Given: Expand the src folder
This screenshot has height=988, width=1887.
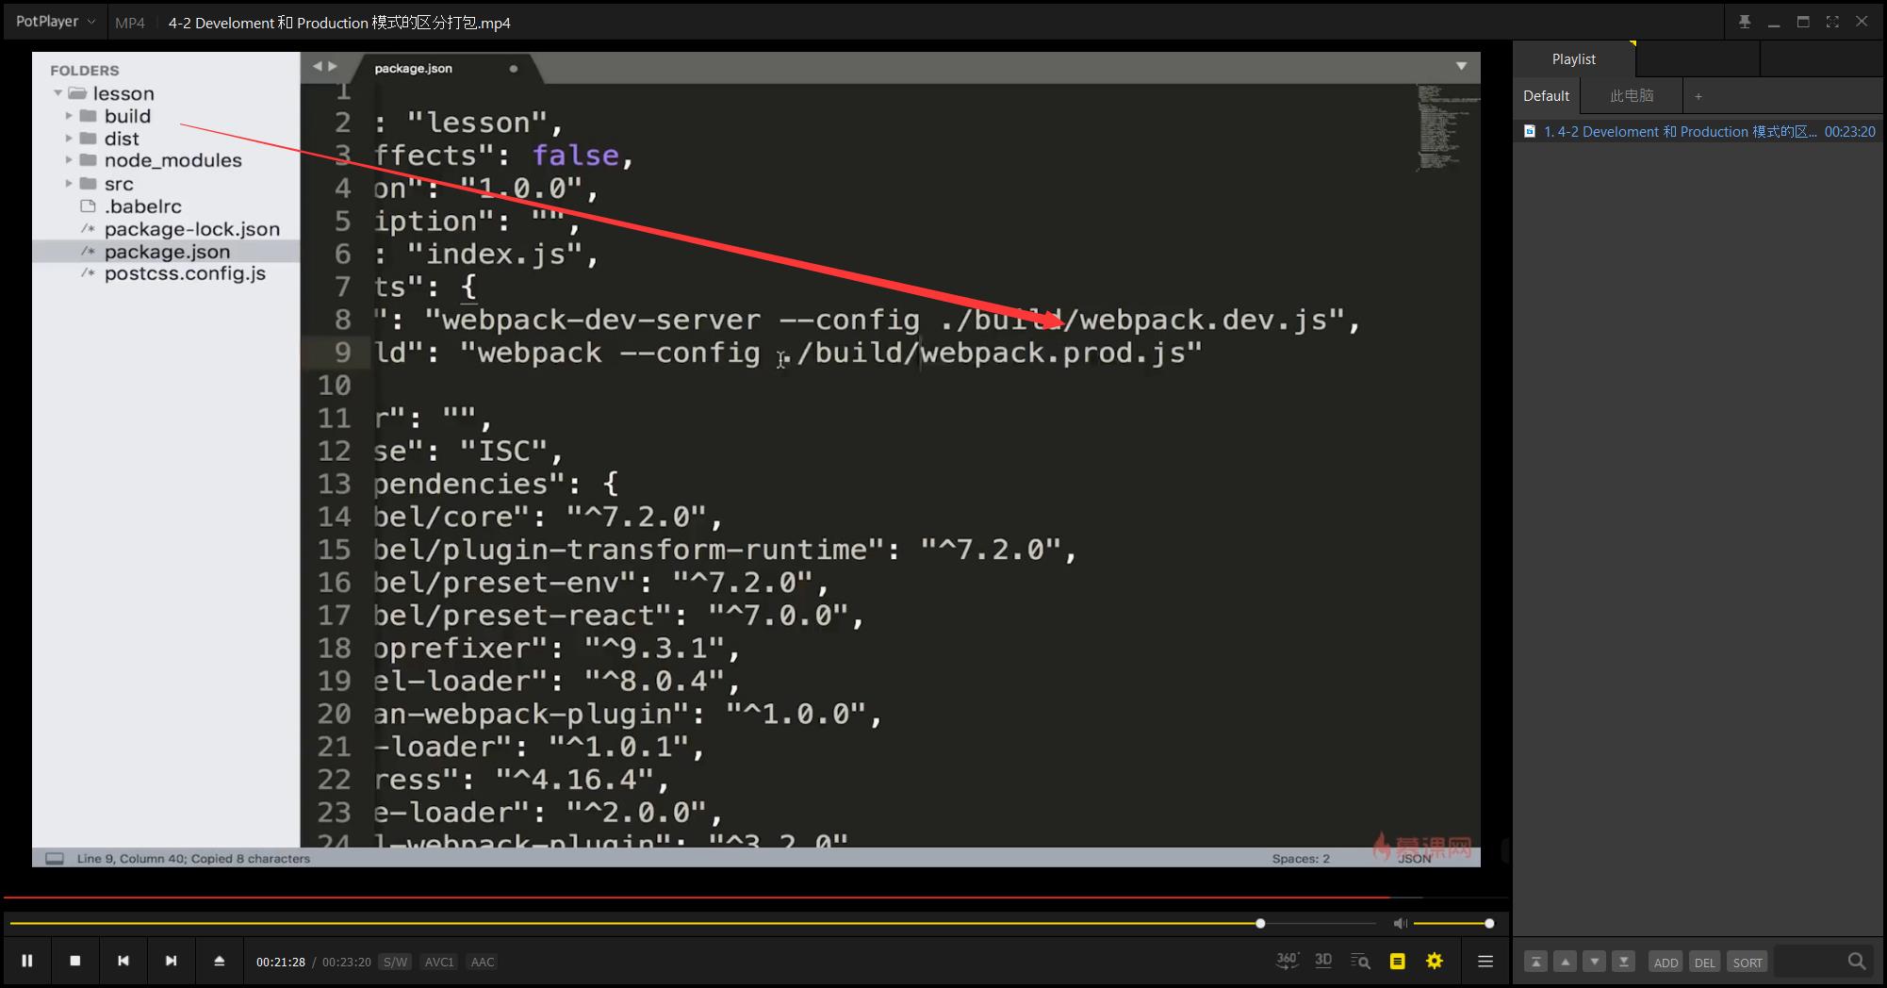Looking at the screenshot, I should tap(69, 183).
